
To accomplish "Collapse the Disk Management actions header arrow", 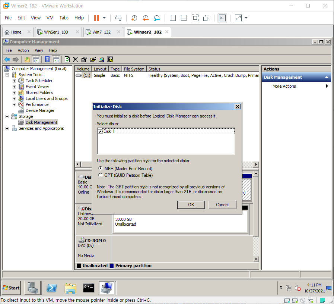I will pos(327,77).
